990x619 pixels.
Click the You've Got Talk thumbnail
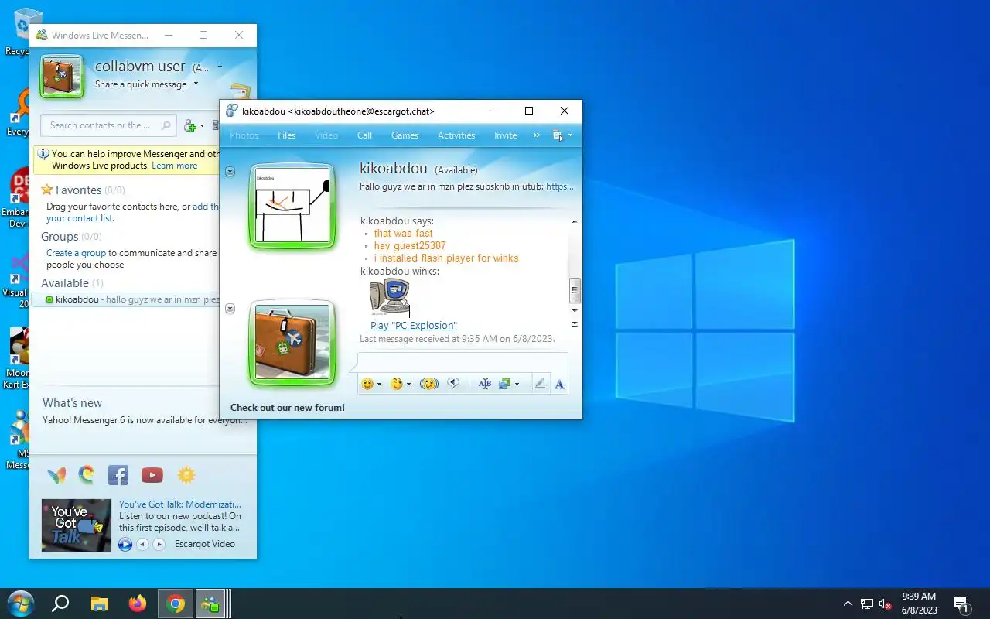pyautogui.click(x=77, y=525)
